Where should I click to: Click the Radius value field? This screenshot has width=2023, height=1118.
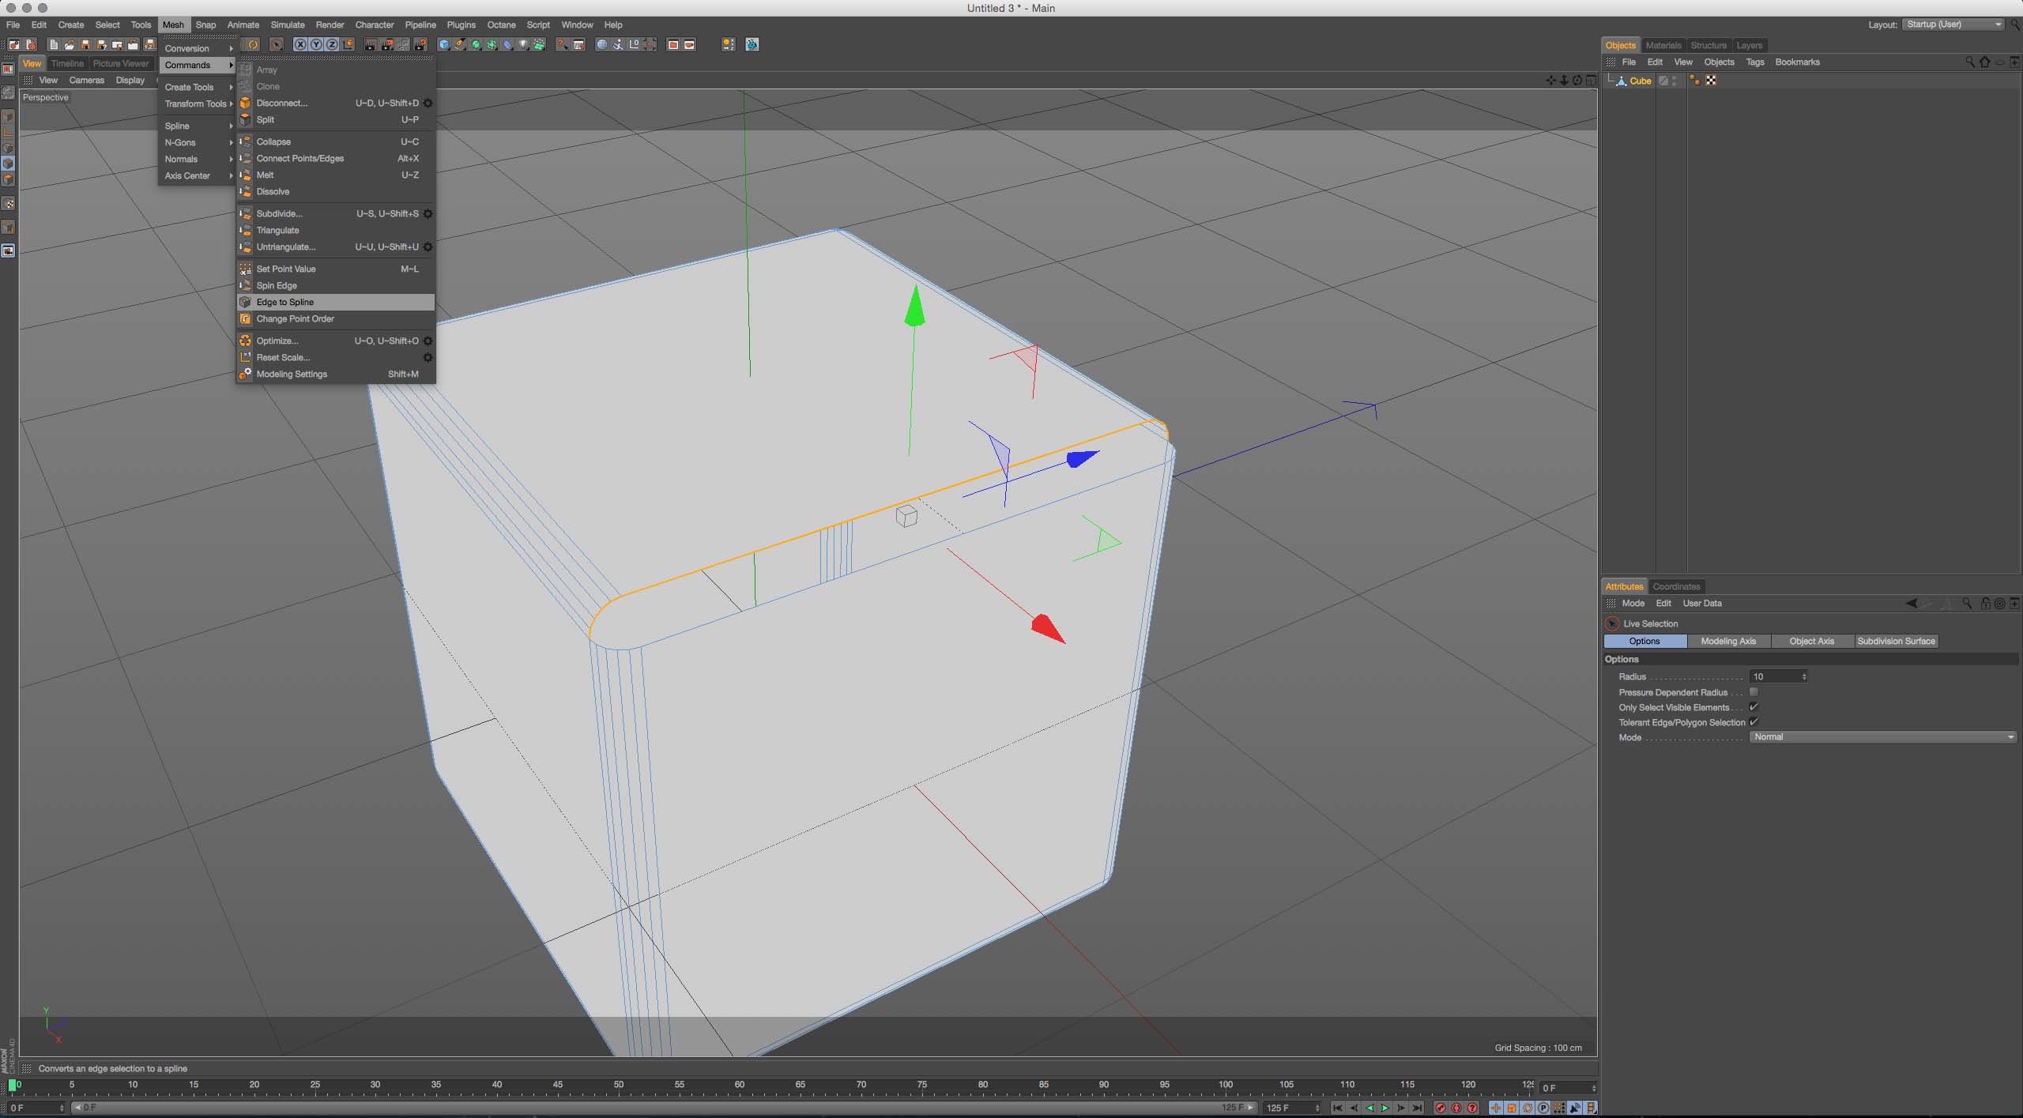point(1773,676)
